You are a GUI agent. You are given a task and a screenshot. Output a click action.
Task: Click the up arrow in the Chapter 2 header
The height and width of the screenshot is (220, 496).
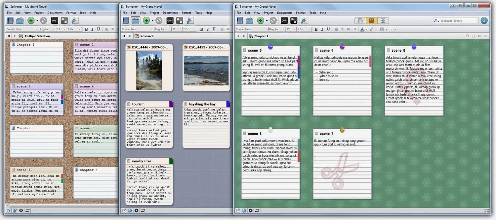468,36
